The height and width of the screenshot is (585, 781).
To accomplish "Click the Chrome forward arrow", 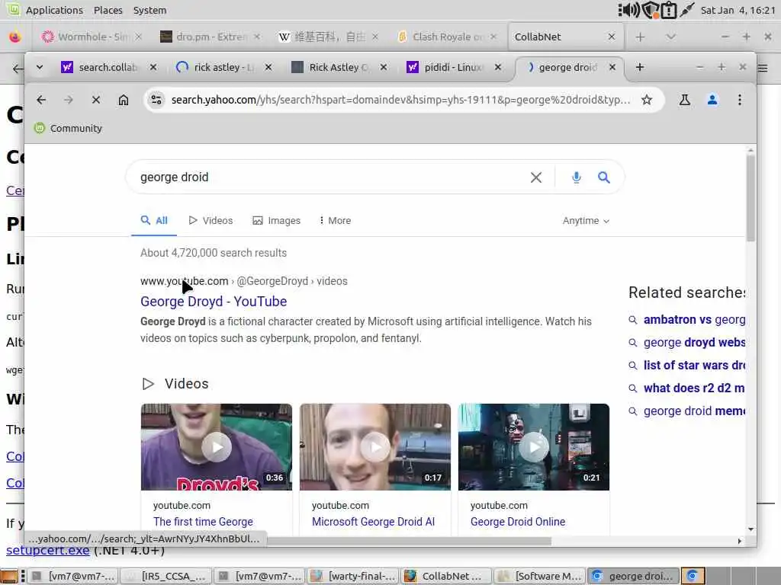I will (68, 100).
